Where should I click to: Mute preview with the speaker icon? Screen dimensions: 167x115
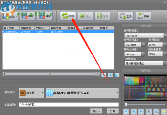(x=148, y=111)
